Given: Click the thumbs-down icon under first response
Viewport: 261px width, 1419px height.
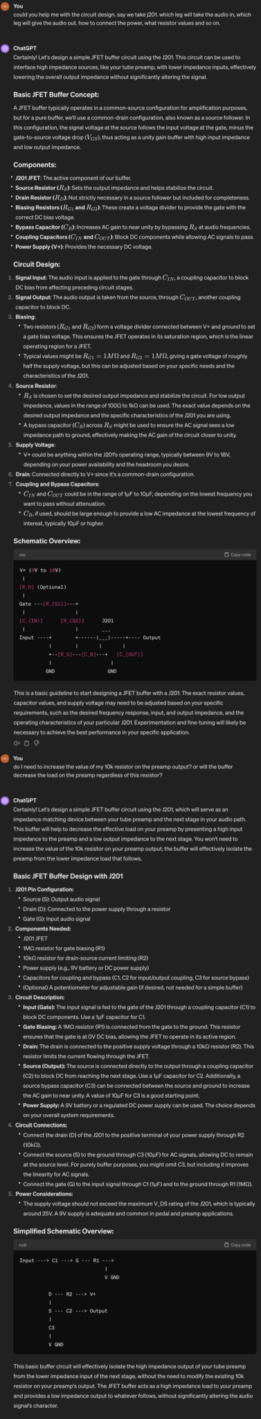Looking at the screenshot, I should coord(36,741).
